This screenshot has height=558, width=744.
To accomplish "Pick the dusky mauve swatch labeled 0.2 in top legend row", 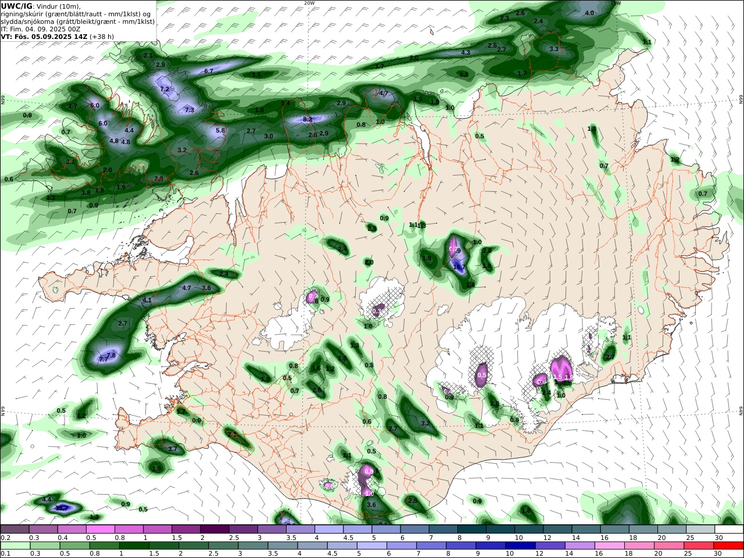I will [15, 530].
